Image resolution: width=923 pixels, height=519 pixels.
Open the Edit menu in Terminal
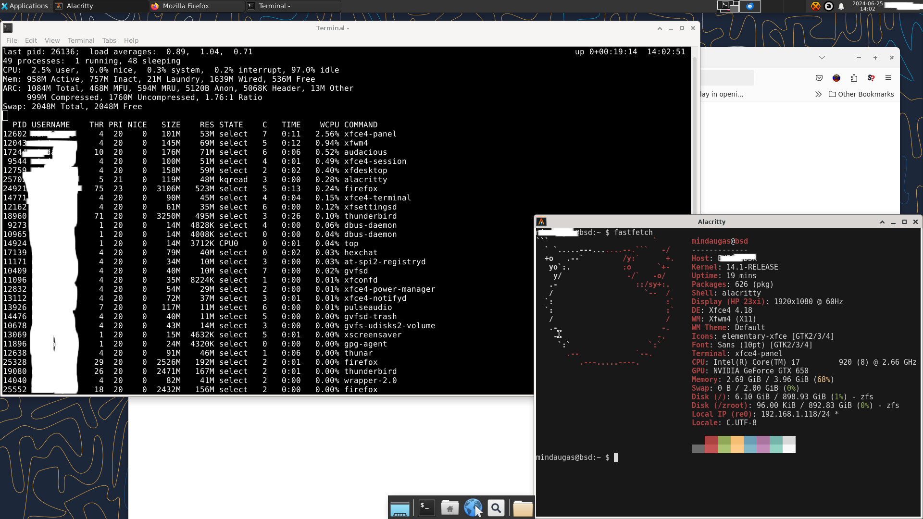pyautogui.click(x=31, y=40)
